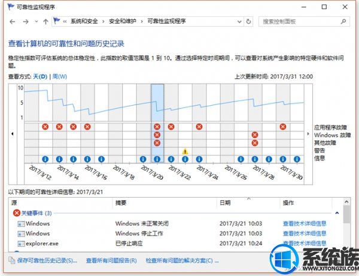Open 系统和安全 breadcrumb

pyautogui.click(x=84, y=22)
